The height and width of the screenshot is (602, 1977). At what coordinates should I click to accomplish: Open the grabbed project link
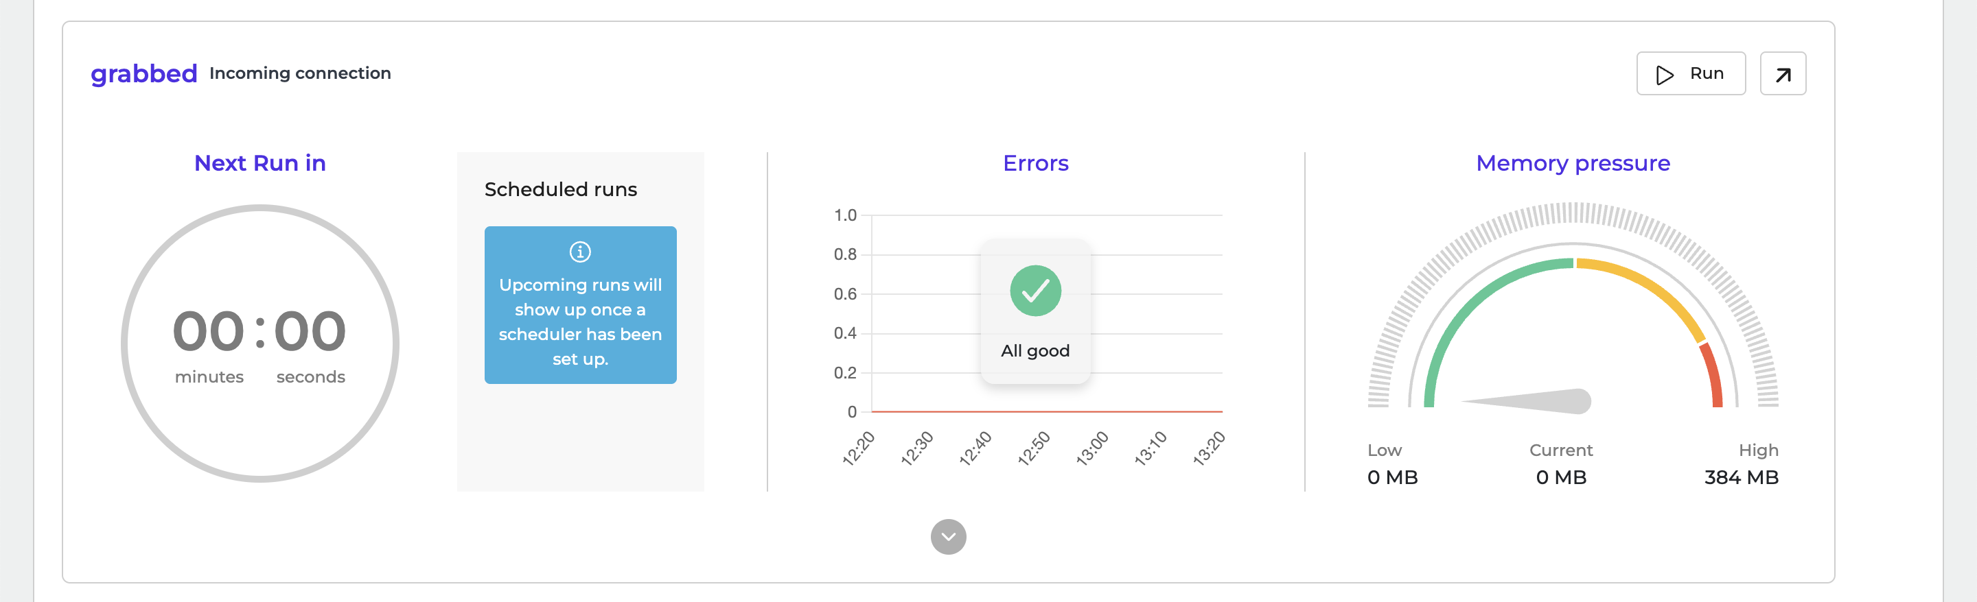pos(144,73)
